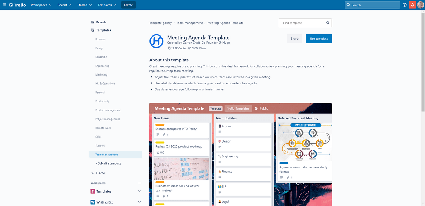Click the blue W Writing Biz icon
The image size is (425, 206).
[93, 202]
